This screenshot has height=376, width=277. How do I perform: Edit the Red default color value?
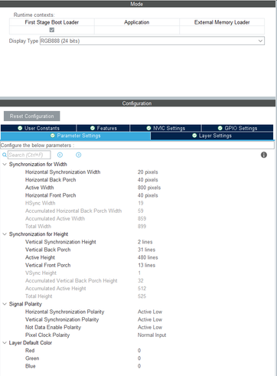tap(139, 351)
